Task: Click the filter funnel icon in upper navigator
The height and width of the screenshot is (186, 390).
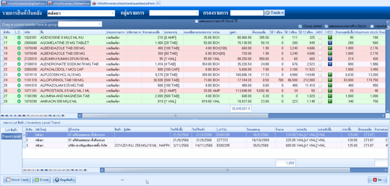Action: pyautogui.click(x=63, y=115)
